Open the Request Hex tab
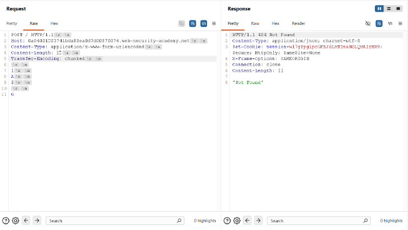The height and width of the screenshot is (230, 408). point(54,23)
